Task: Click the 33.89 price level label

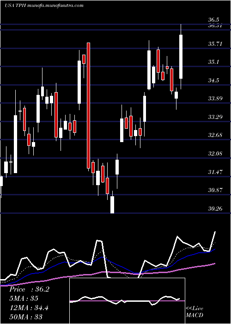Action: 215,98
